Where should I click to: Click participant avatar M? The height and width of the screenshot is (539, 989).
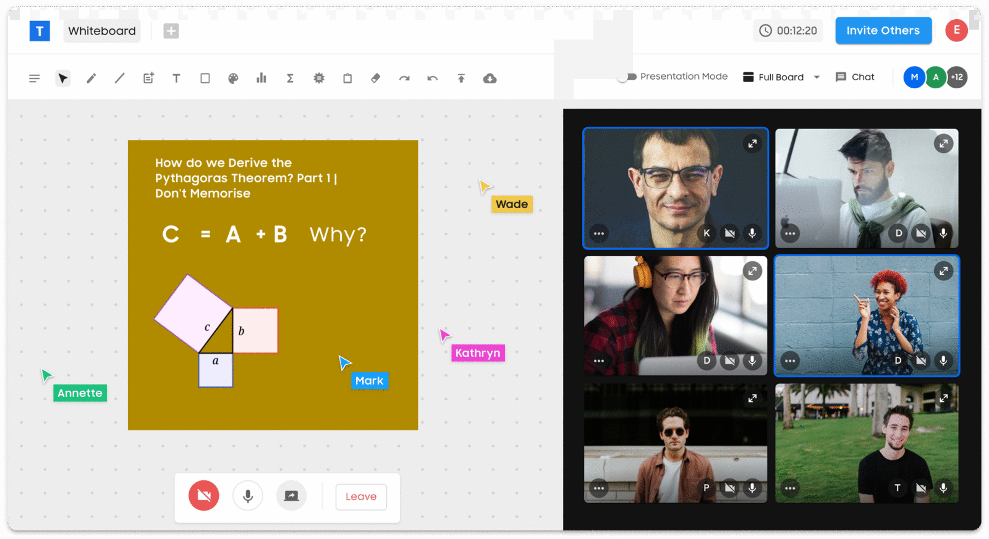[914, 77]
